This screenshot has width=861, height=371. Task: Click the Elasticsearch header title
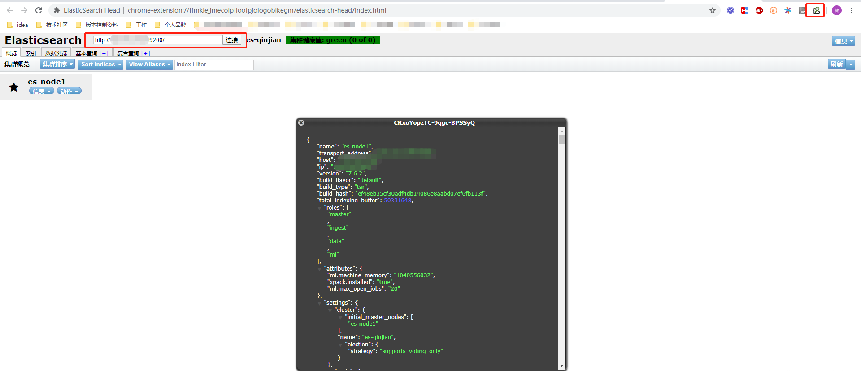[x=43, y=40]
